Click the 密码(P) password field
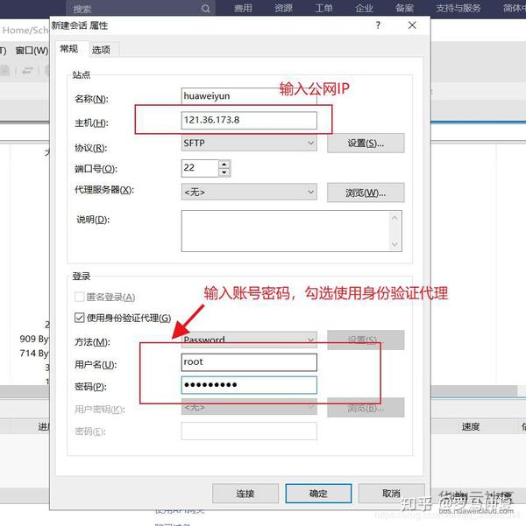The height and width of the screenshot is (526, 526). (x=249, y=385)
